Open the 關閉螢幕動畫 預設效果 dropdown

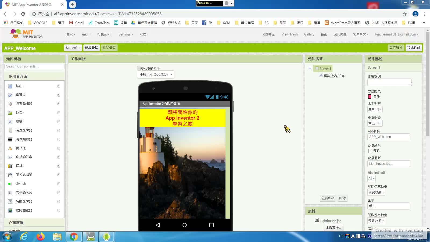pyautogui.click(x=376, y=192)
